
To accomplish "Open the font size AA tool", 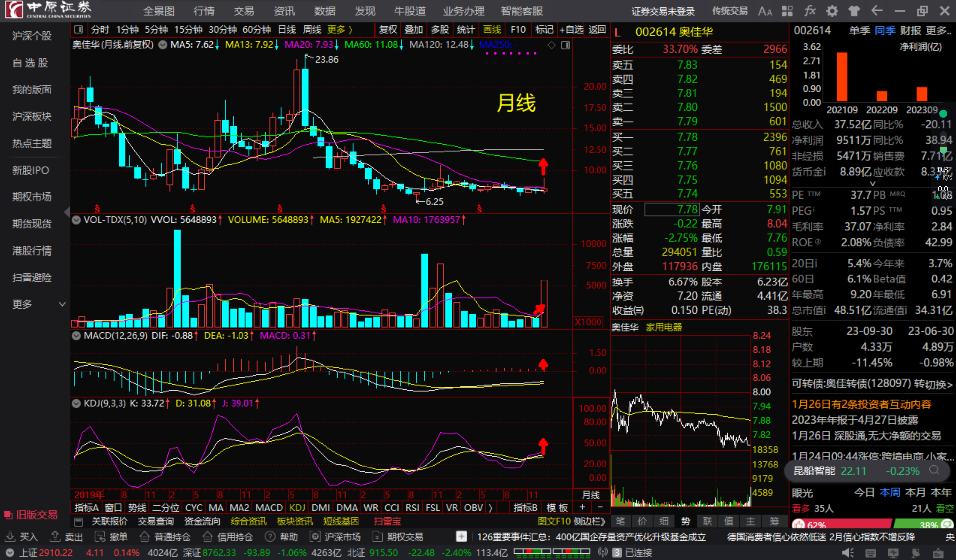I will tap(765, 11).
